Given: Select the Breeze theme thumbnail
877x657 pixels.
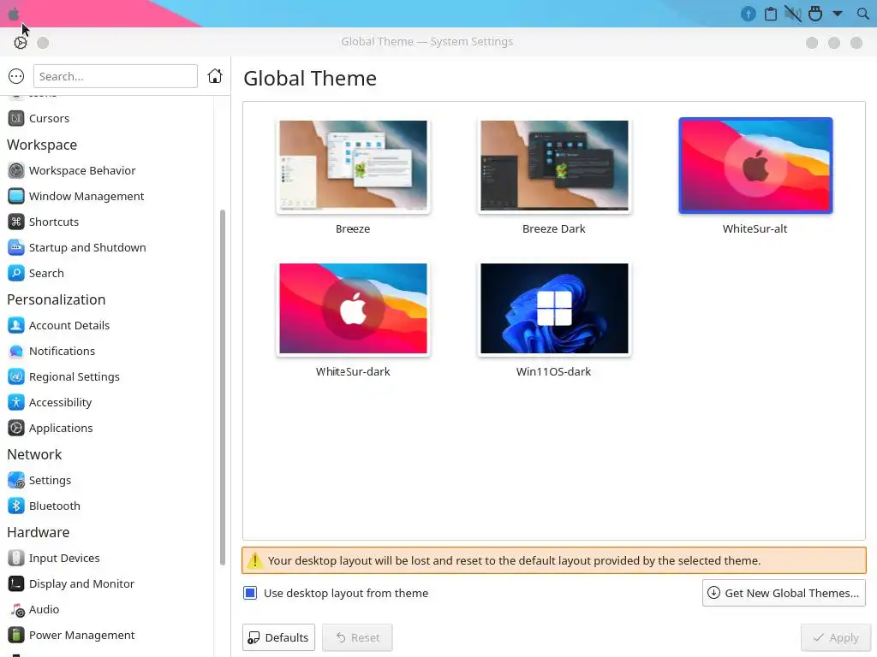Looking at the screenshot, I should (353, 166).
